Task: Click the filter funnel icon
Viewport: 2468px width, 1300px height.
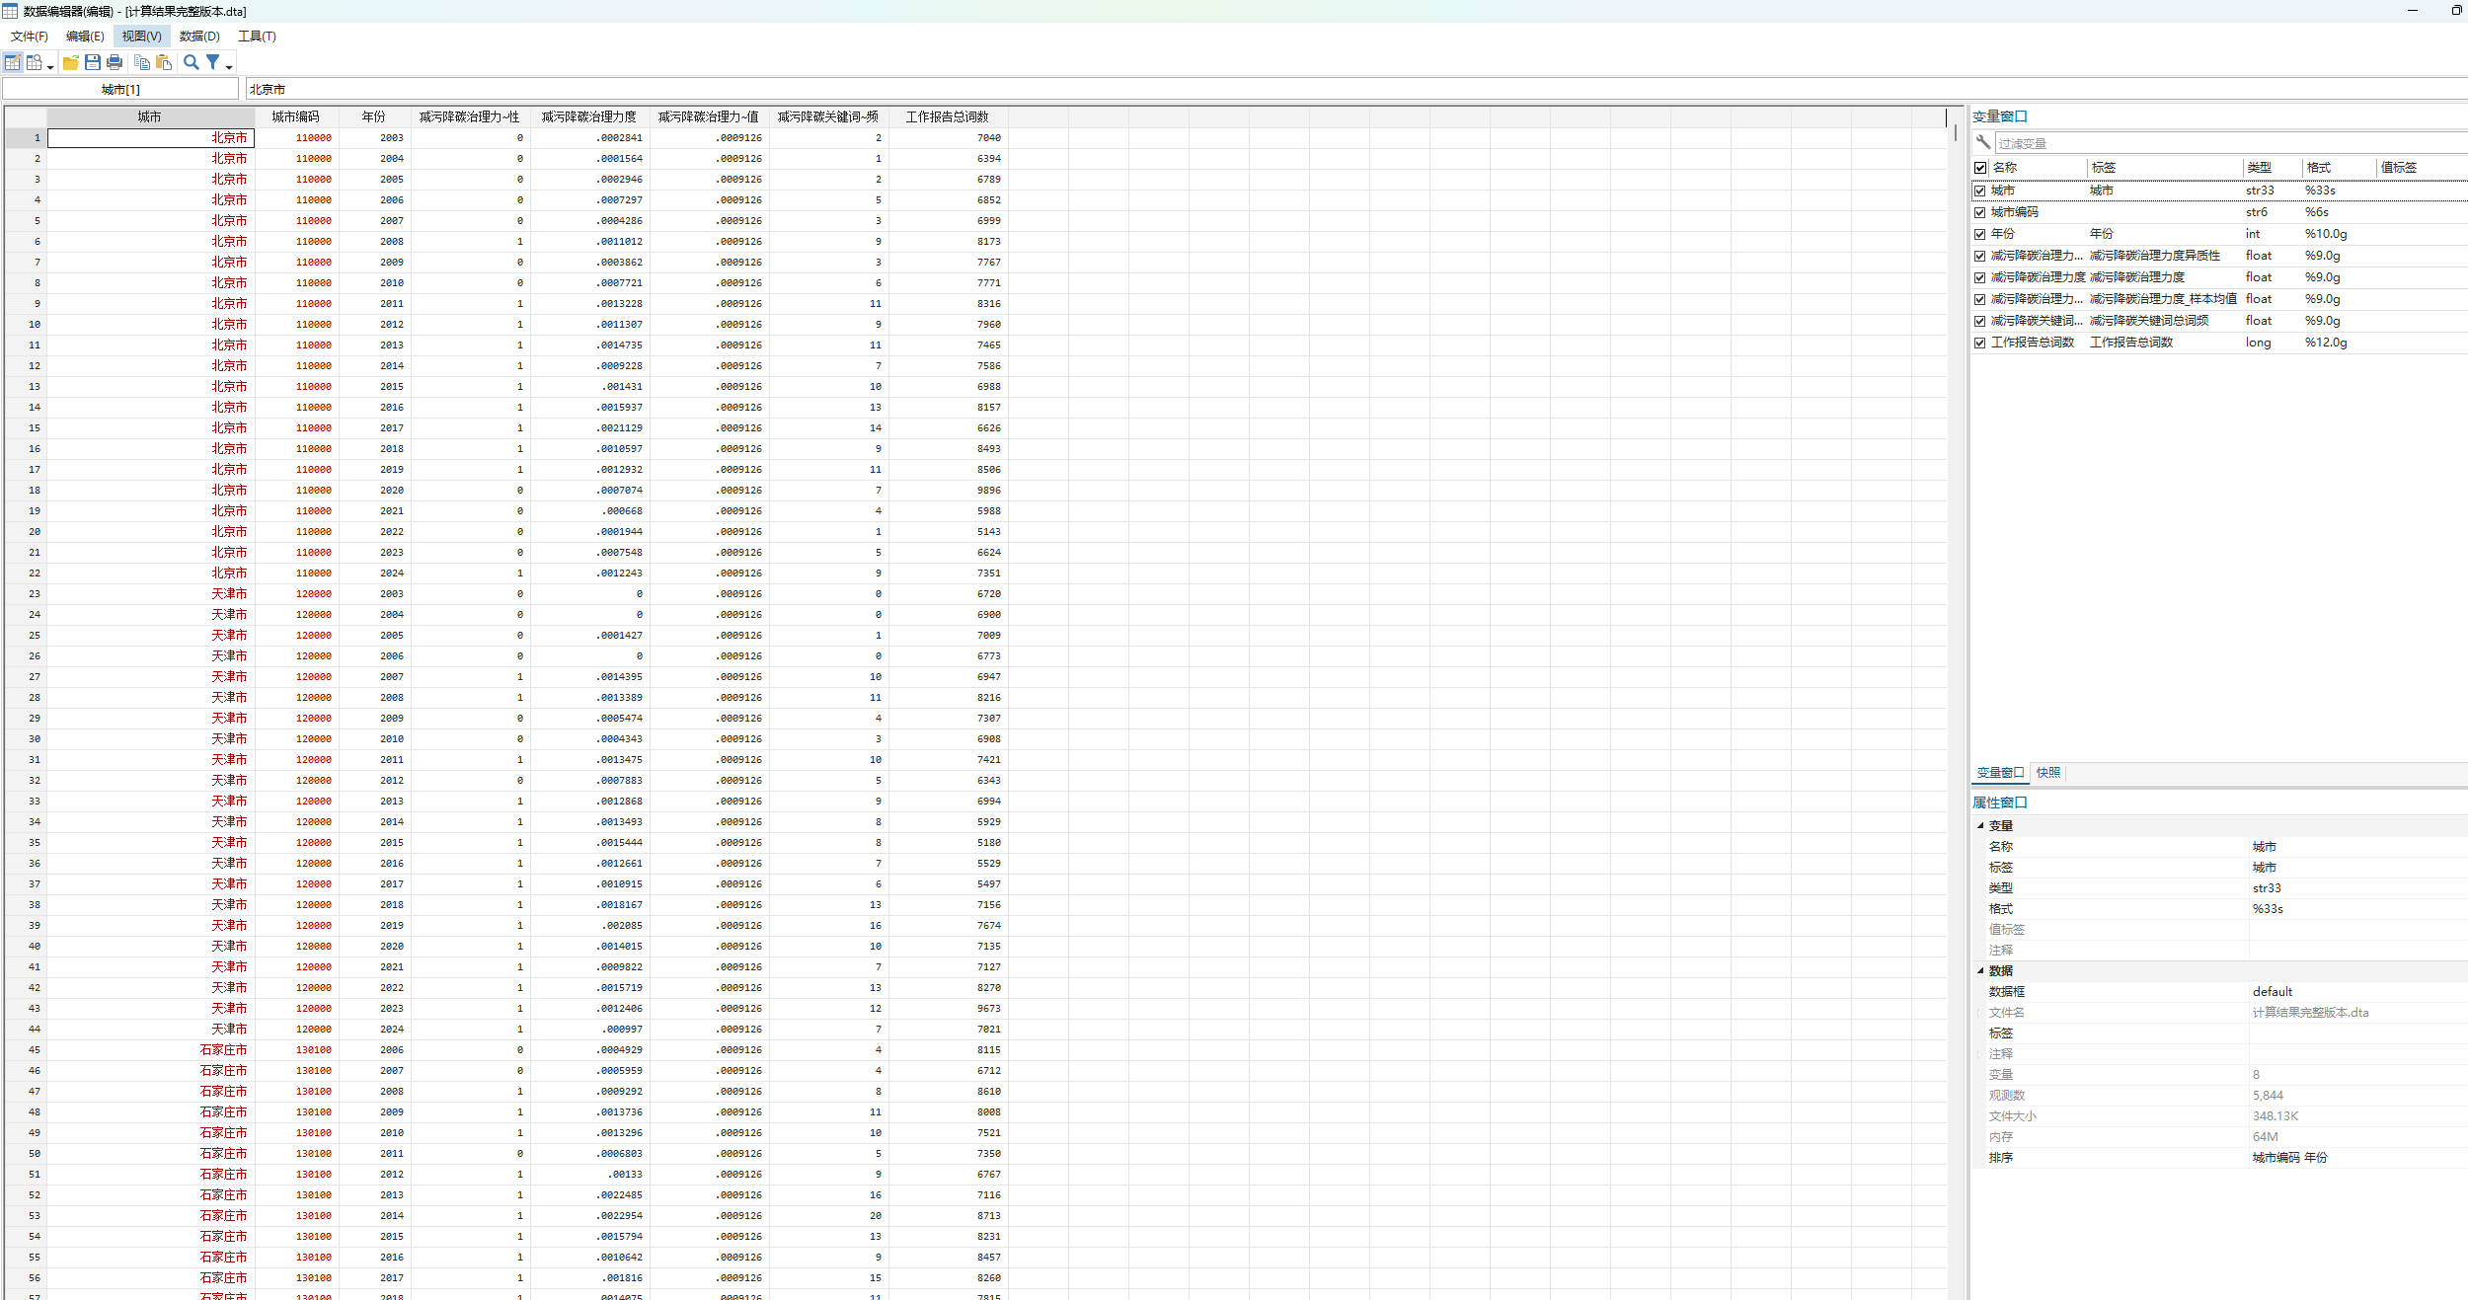Action: (212, 62)
